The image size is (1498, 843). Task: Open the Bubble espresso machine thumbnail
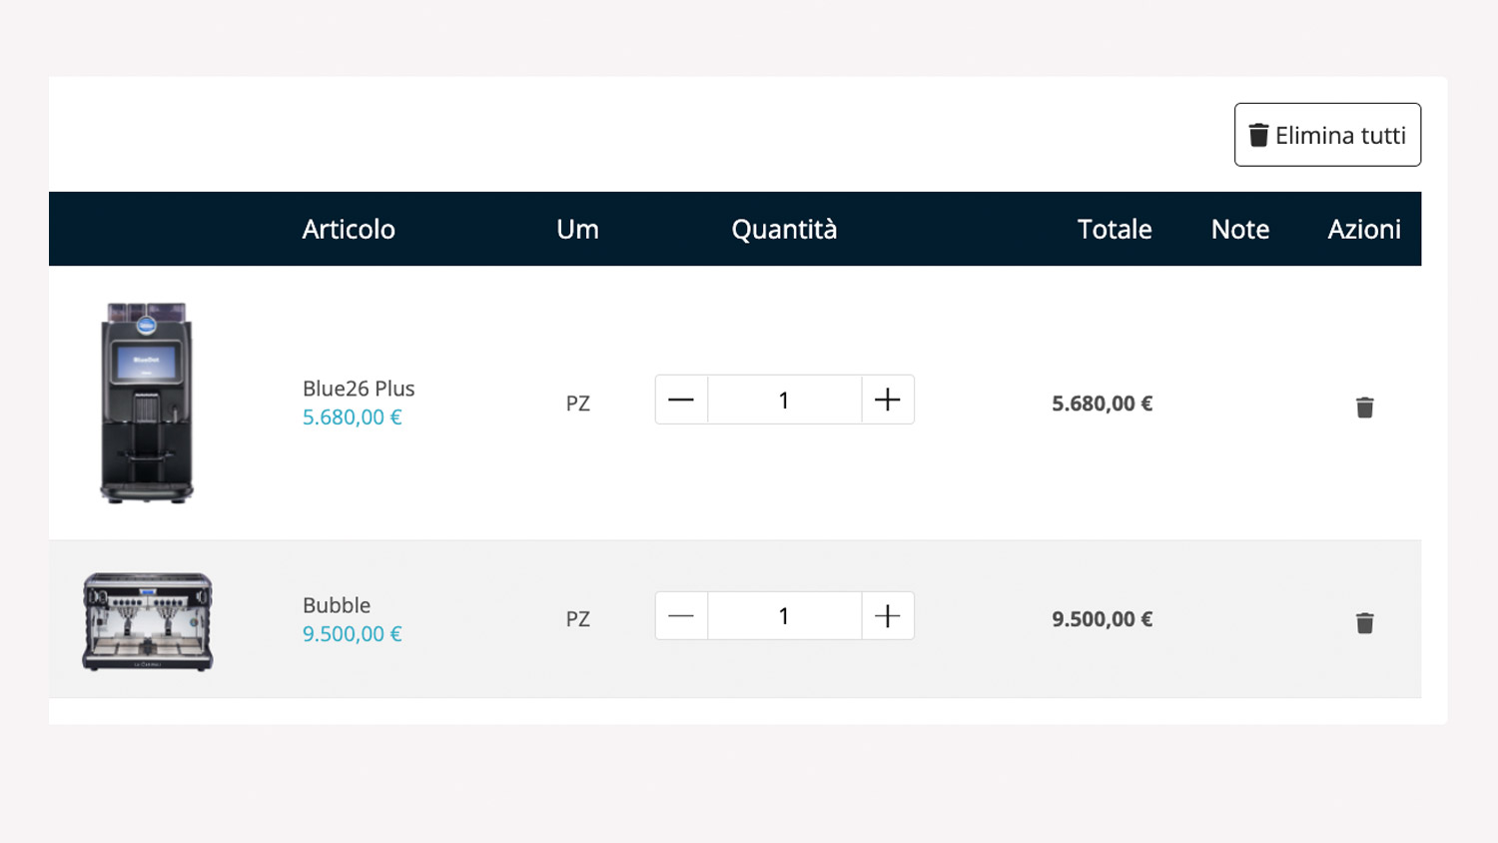pos(148,620)
